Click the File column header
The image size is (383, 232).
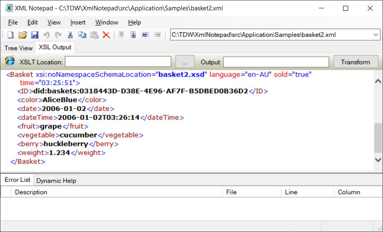pyautogui.click(x=252, y=192)
